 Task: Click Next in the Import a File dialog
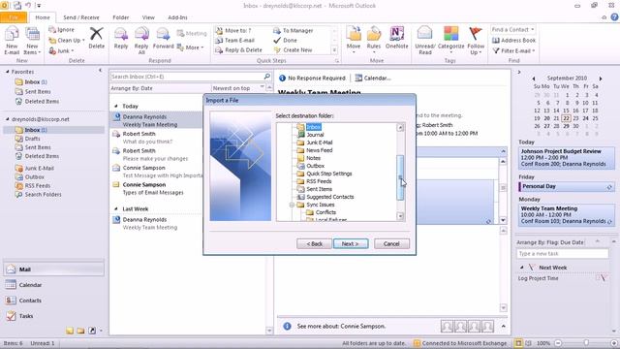pos(351,243)
